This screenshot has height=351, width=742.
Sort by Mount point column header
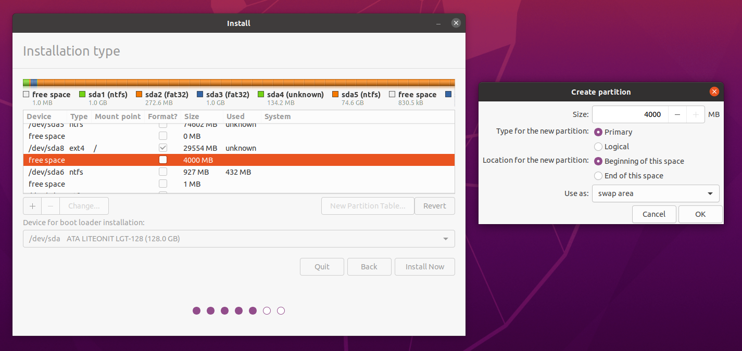(118, 116)
